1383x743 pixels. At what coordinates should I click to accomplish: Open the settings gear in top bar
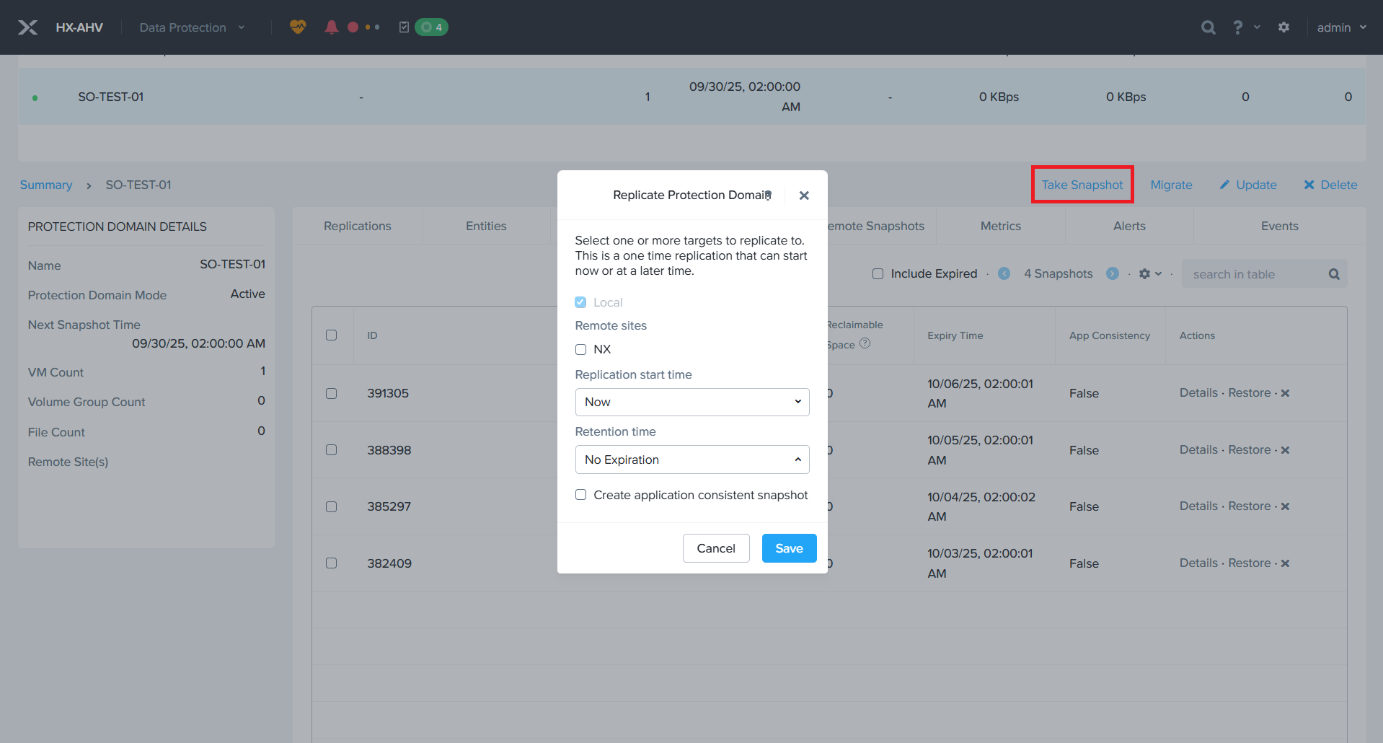pos(1283,27)
